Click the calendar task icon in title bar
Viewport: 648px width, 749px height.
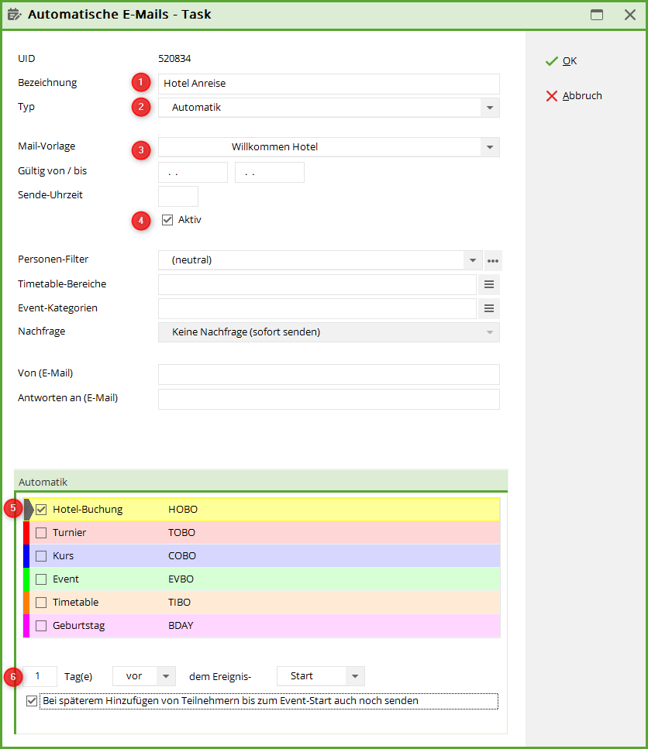[x=14, y=14]
